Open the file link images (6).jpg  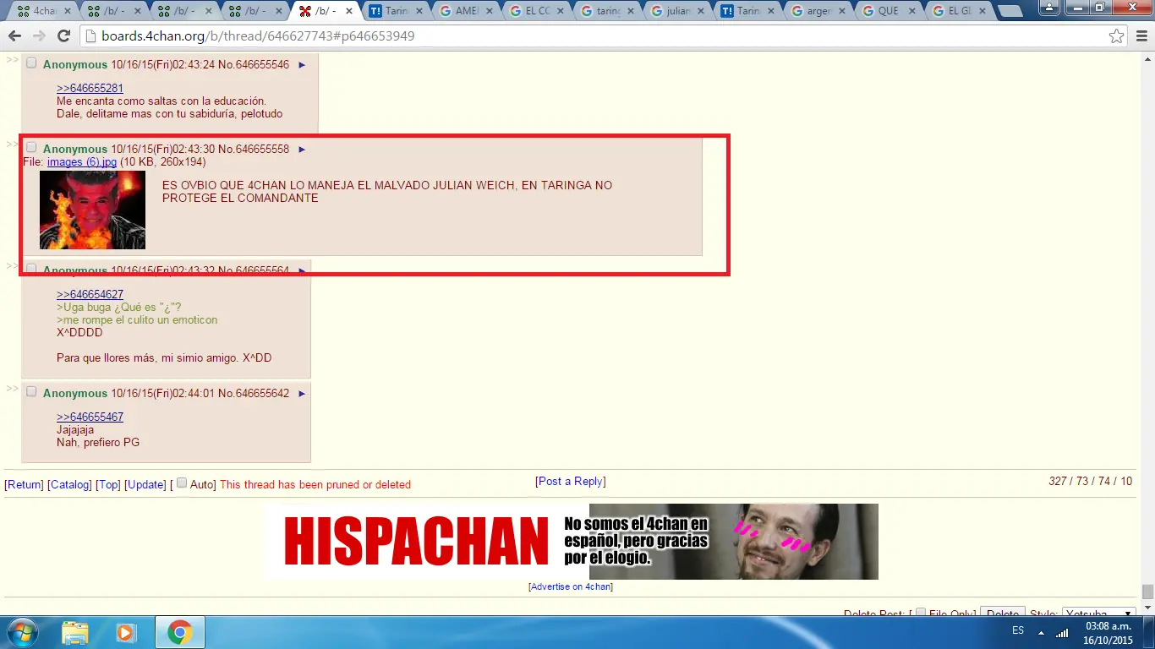[82, 162]
